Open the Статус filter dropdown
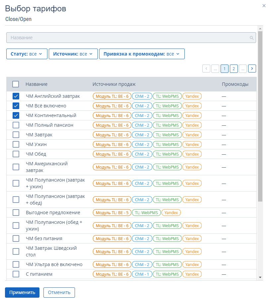 pos(27,54)
